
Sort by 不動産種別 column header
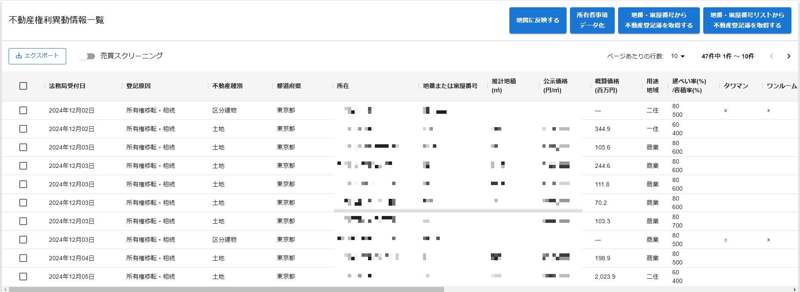[x=227, y=86]
